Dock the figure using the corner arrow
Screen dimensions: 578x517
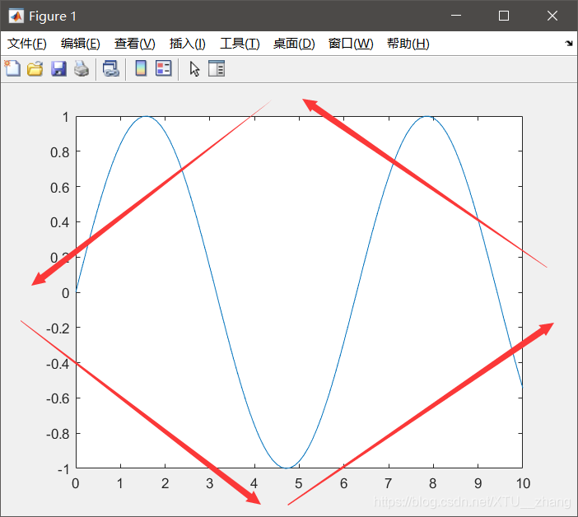click(x=569, y=43)
